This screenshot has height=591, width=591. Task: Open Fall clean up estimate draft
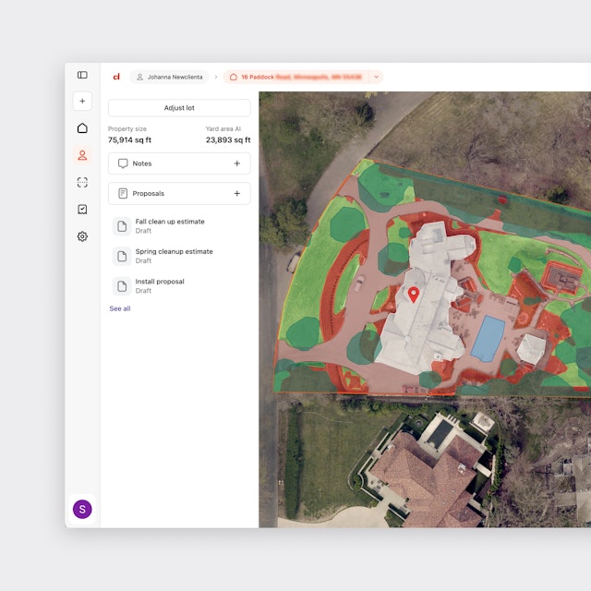[170, 226]
